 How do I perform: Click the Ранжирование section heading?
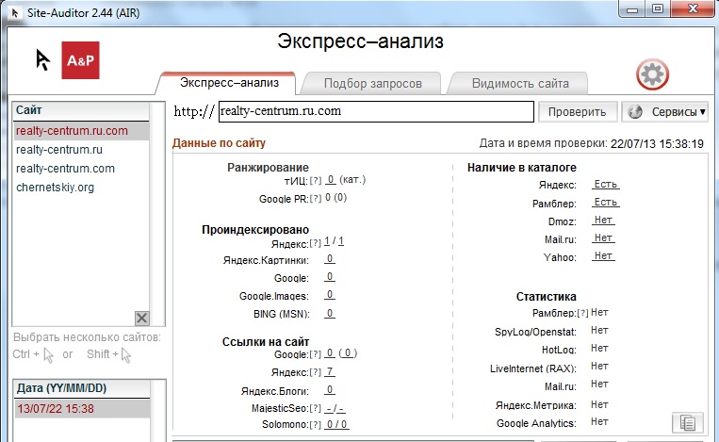(268, 168)
